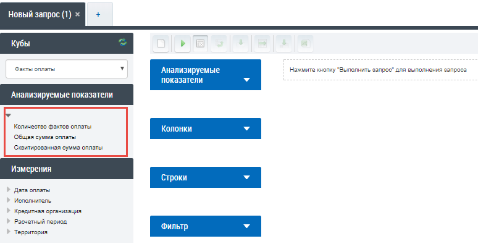Click the Измерения panel header
This screenshot has width=478, height=249.
pyautogui.click(x=67, y=169)
